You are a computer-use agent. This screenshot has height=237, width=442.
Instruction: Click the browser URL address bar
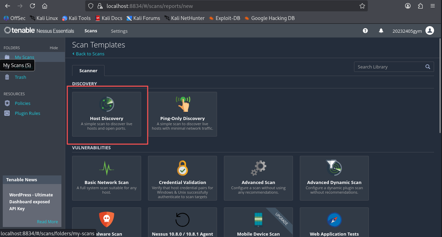point(226,6)
